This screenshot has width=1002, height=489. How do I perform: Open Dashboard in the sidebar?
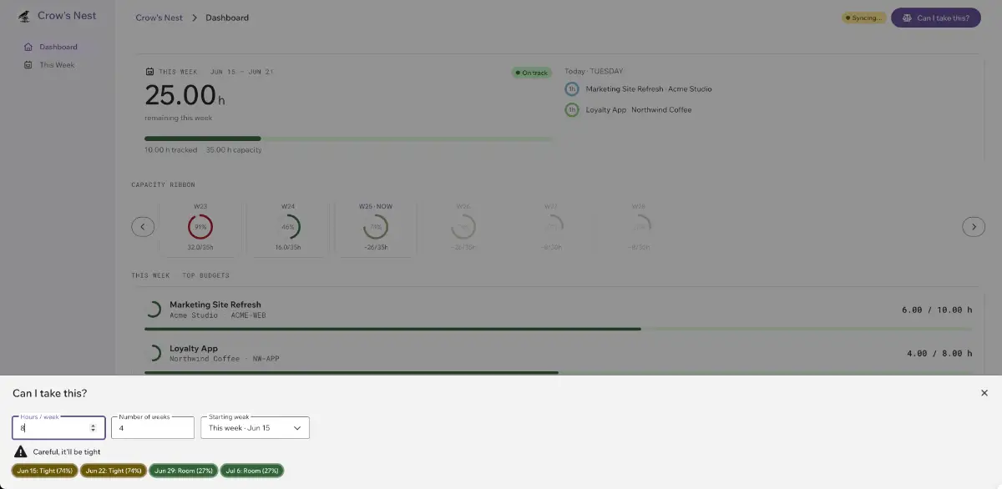(x=58, y=47)
